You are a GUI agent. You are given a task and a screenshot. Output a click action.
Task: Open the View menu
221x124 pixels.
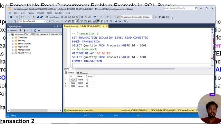[x=23, y=13]
